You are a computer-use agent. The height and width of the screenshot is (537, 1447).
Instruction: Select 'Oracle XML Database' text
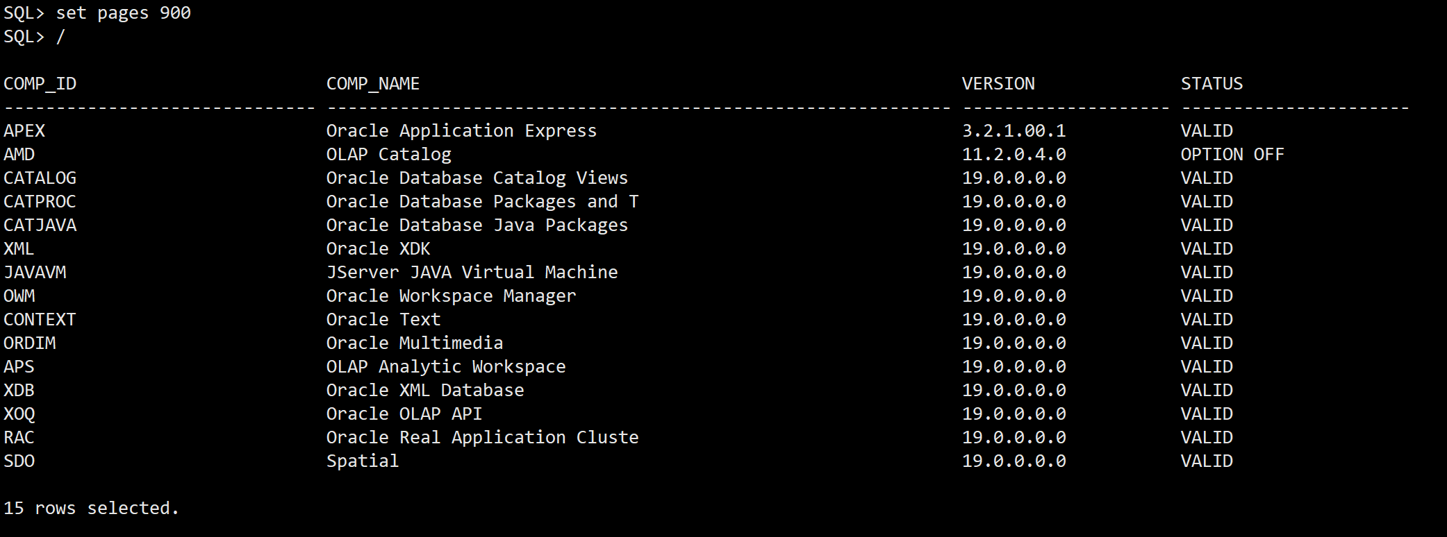425,391
